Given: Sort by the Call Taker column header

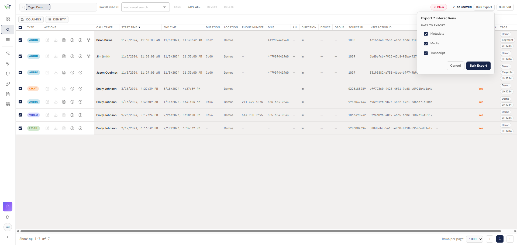Looking at the screenshot, I should click(105, 27).
